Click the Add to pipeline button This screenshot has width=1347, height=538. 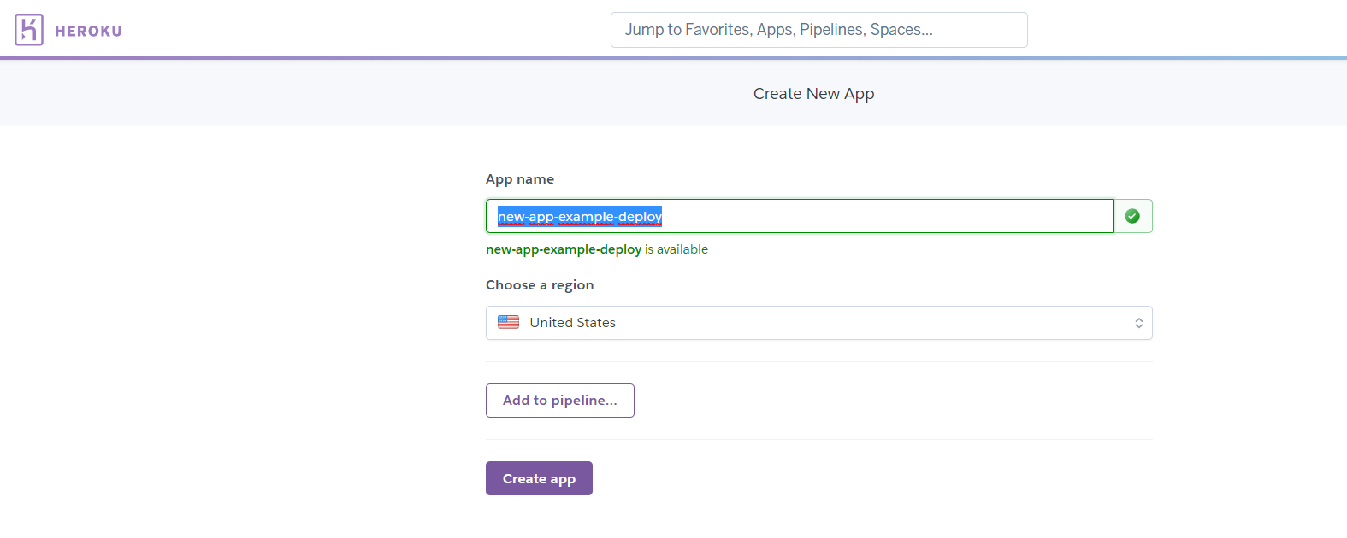560,401
